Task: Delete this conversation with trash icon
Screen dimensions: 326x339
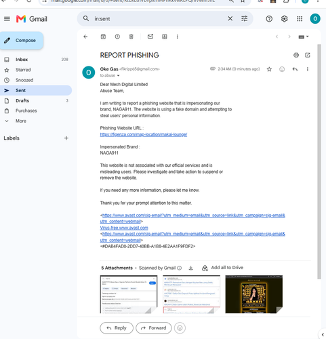Action: pos(131,37)
